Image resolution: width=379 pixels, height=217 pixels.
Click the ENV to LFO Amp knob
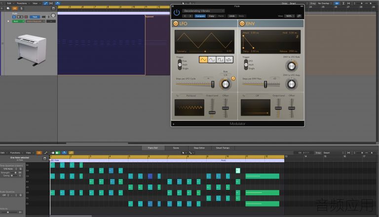pos(292,84)
